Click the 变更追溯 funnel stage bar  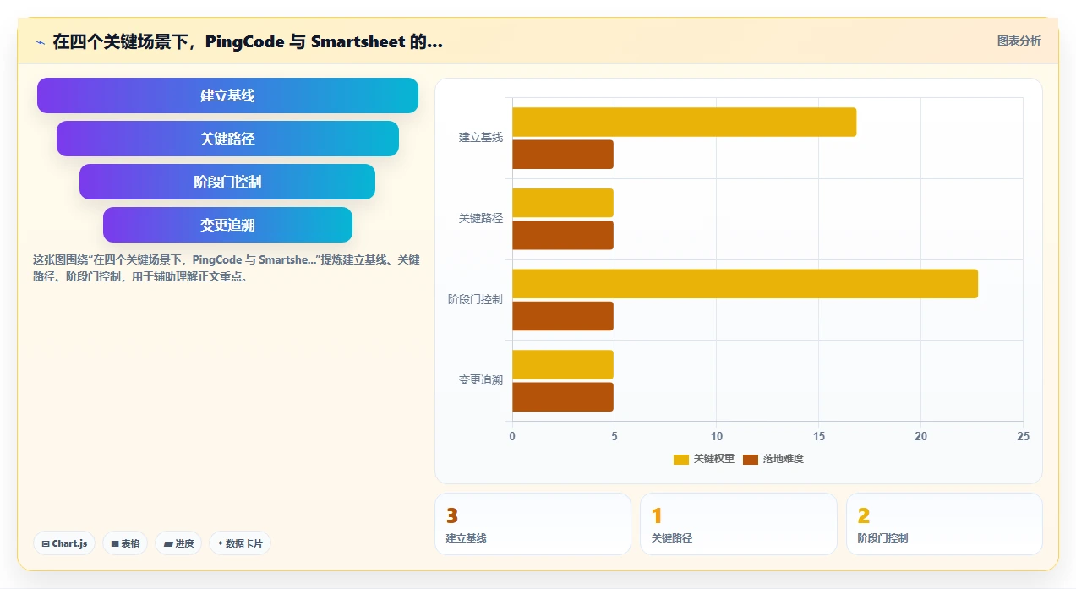227,225
